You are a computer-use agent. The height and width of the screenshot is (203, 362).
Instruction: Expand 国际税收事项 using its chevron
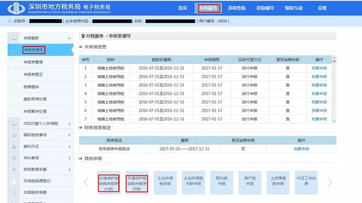point(70,135)
